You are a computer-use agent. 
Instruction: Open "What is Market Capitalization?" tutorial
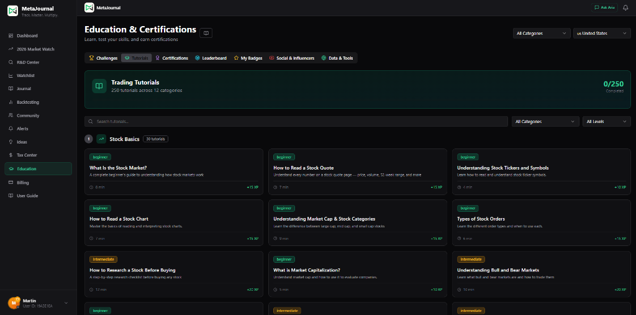click(358, 273)
